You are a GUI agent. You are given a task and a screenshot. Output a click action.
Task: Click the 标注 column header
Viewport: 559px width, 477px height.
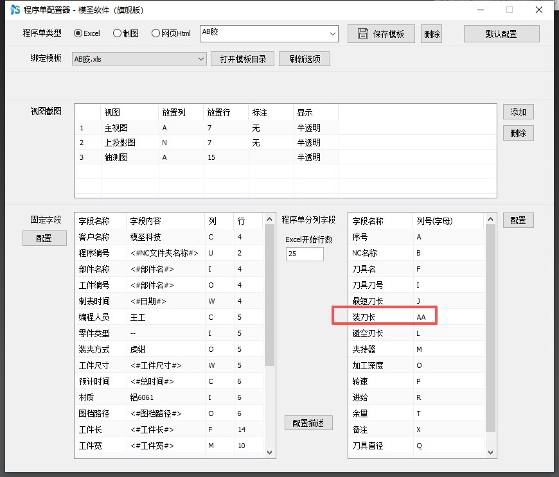(271, 112)
